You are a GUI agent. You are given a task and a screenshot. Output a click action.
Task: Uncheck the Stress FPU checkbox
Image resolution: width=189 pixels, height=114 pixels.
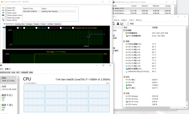pos(6,10)
